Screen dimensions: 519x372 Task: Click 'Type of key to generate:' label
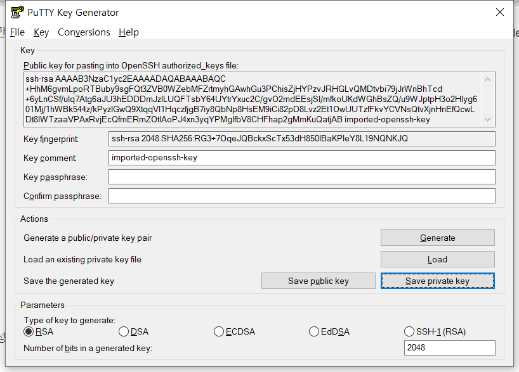(70, 320)
